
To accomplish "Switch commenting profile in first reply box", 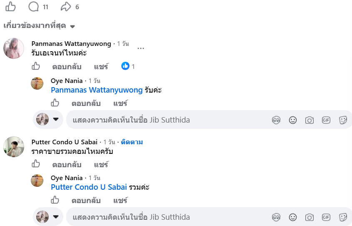I will click(48, 119).
